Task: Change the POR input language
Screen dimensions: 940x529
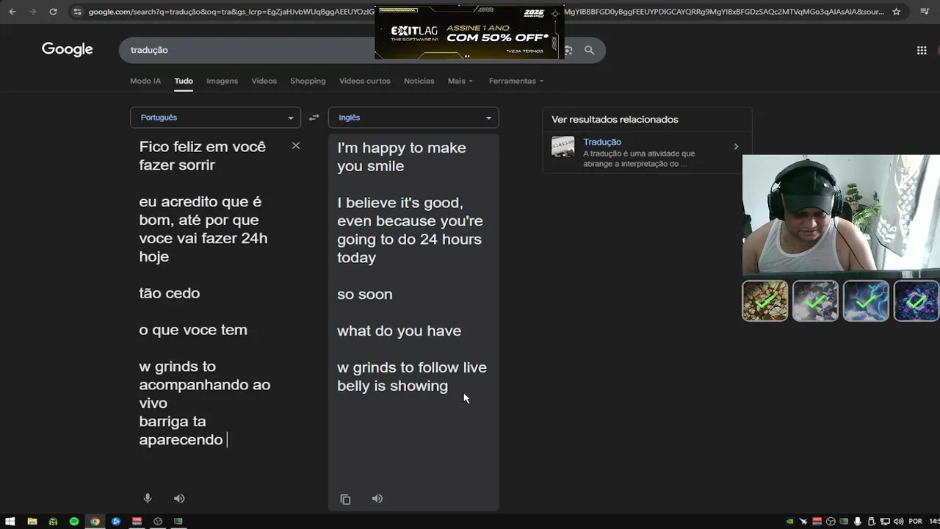Action: coord(915,522)
